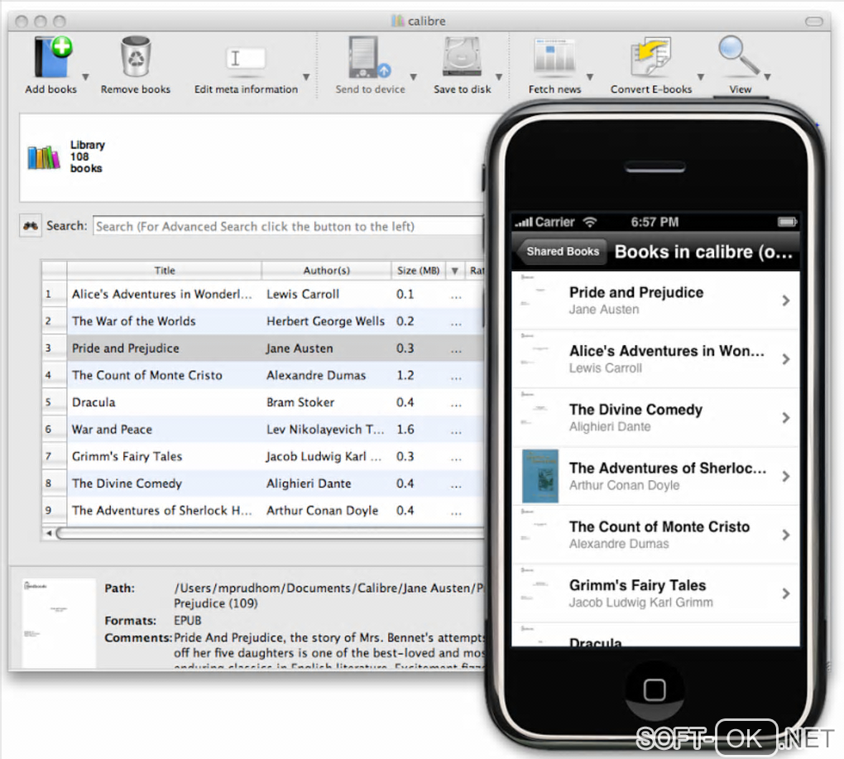844x759 pixels.
Task: Sort by the Author(s) column header
Action: click(326, 270)
